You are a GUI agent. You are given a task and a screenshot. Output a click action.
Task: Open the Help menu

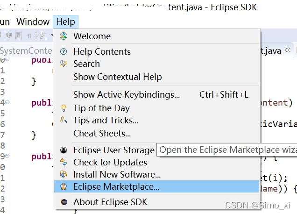(65, 21)
